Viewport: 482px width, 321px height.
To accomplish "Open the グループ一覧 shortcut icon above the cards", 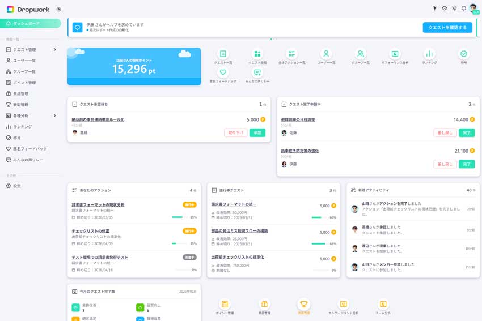I will [x=361, y=54].
